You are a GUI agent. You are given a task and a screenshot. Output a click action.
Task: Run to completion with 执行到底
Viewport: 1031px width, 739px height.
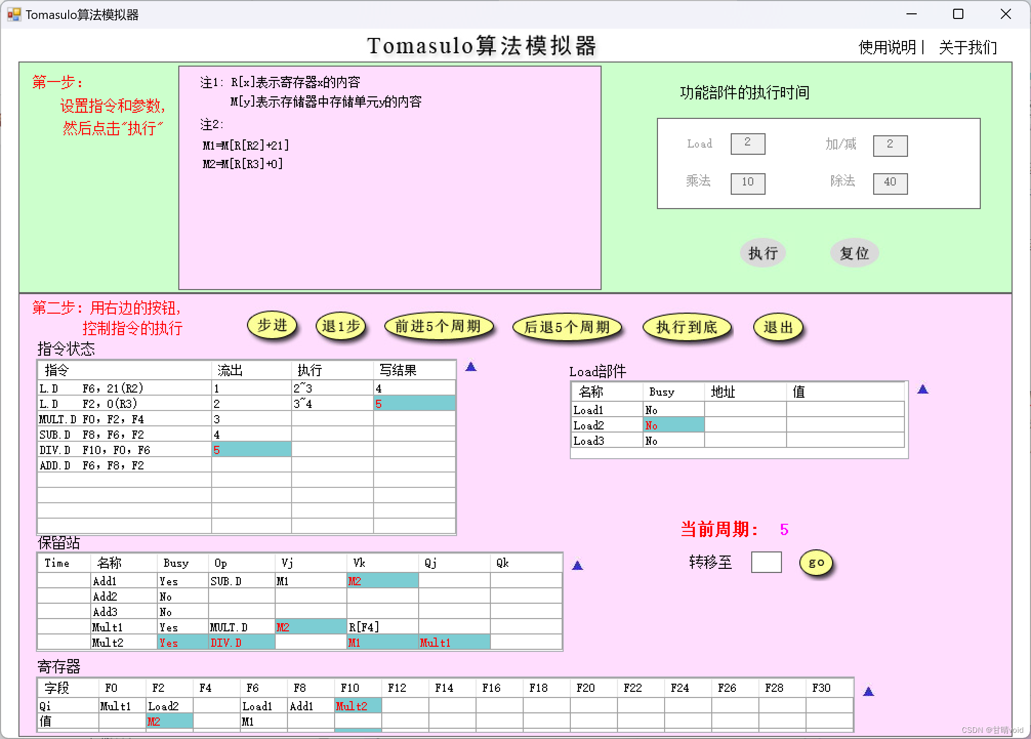click(x=687, y=327)
